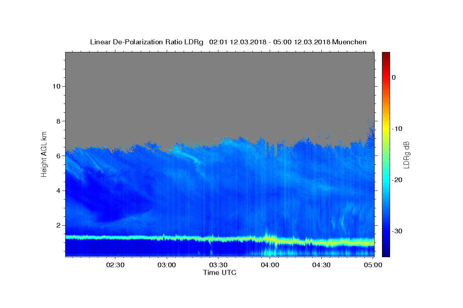The height and width of the screenshot is (308, 463).
Task: Click the colorbar label 'LDRg dB'
Action: [x=406, y=154]
